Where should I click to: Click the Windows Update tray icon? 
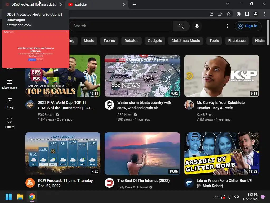[223, 197]
